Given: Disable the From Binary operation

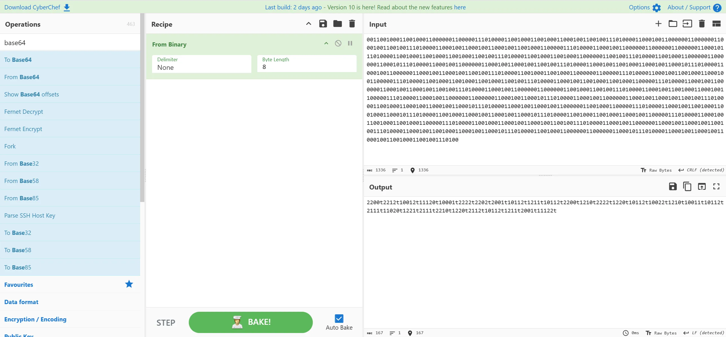Looking at the screenshot, I should pyautogui.click(x=338, y=43).
